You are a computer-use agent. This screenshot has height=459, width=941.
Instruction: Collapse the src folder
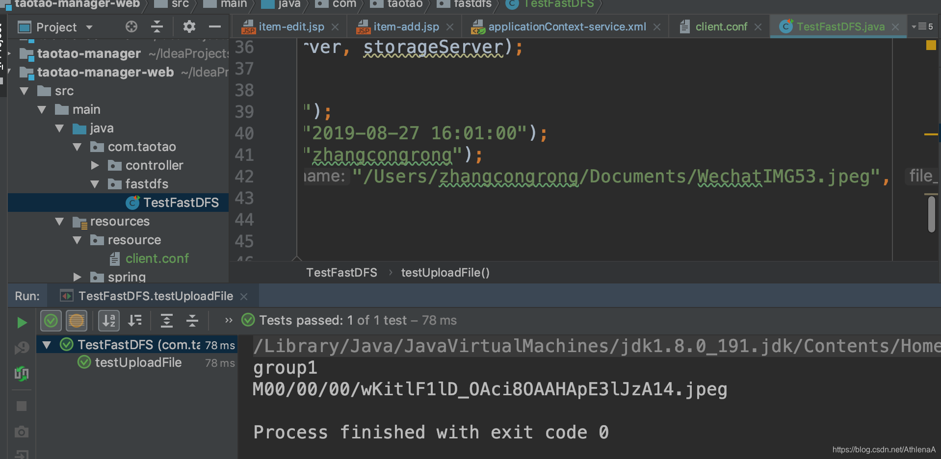(x=24, y=91)
